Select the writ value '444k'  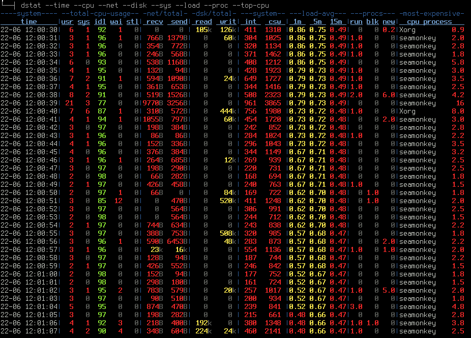tap(228, 111)
